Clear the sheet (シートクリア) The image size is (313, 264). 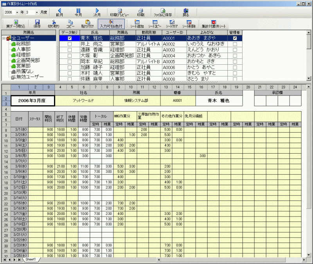172,24
